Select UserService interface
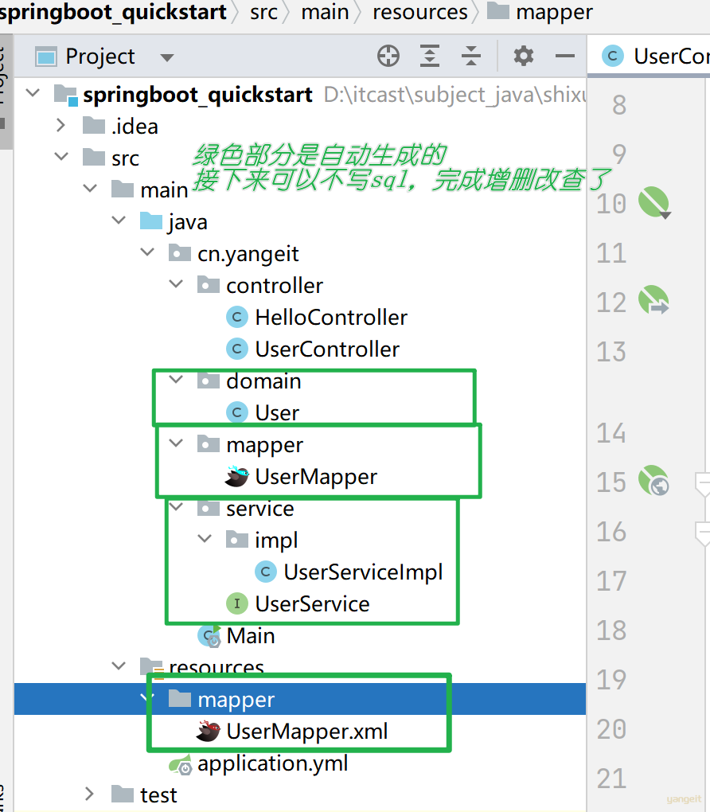Image resolution: width=710 pixels, height=812 pixels. (x=312, y=603)
